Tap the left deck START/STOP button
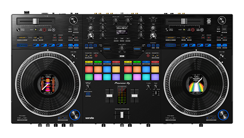The image size is (244, 138). (75, 115)
